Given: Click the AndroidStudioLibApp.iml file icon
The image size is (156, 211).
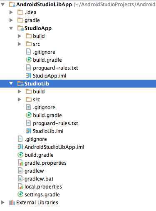Looking at the screenshot, I should point(20,147).
